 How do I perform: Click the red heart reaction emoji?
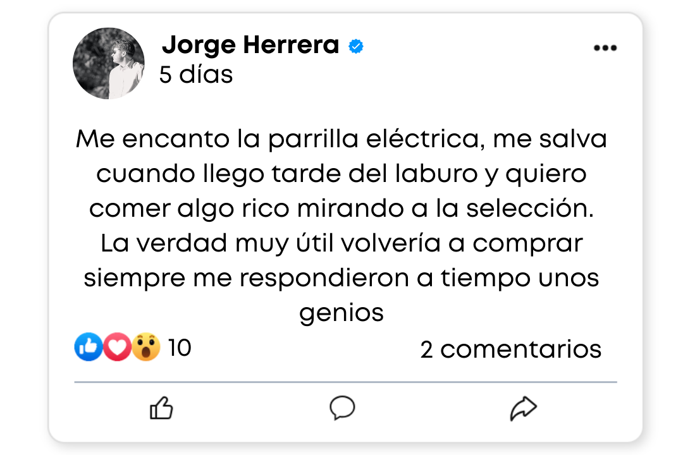point(117,347)
